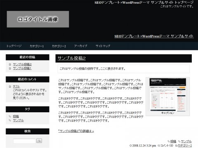Click the tag icon beside sidebar サンプル
Viewport: 198px width, 148px height.
[x=10, y=120]
